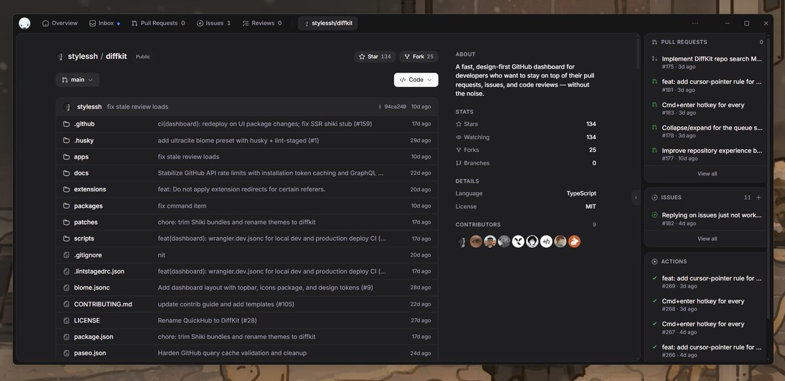785x381 pixels.
Task: Click the biome.jsonc file icon
Action: click(x=66, y=287)
